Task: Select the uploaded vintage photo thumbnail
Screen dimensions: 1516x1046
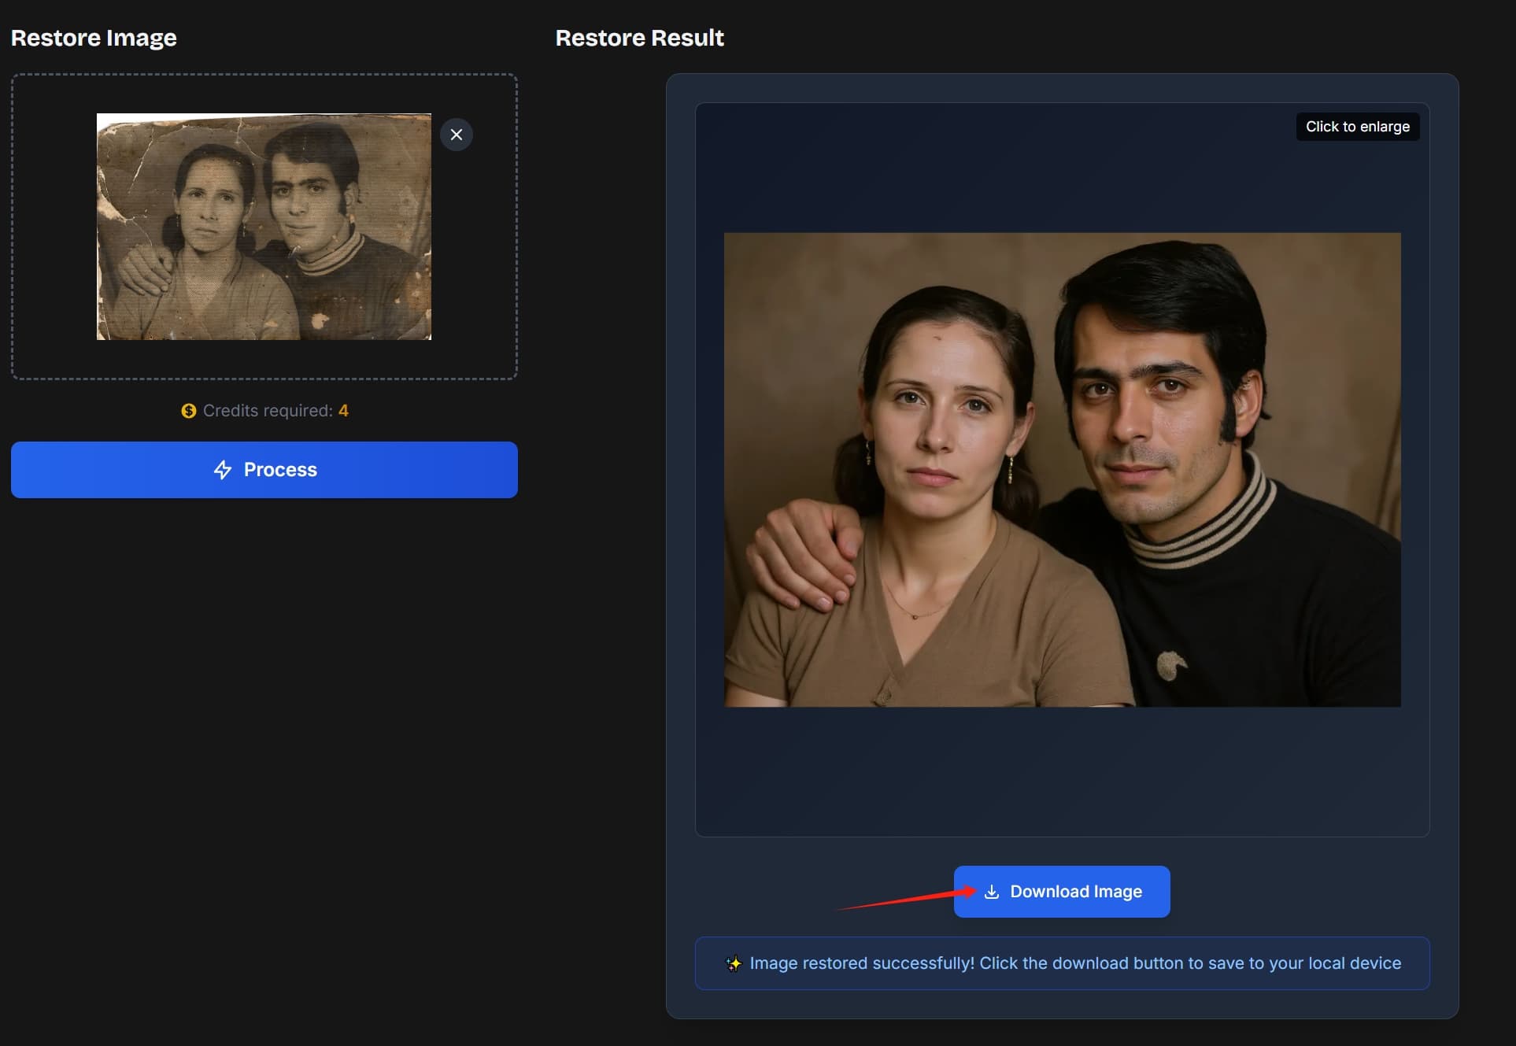Action: [x=264, y=227]
